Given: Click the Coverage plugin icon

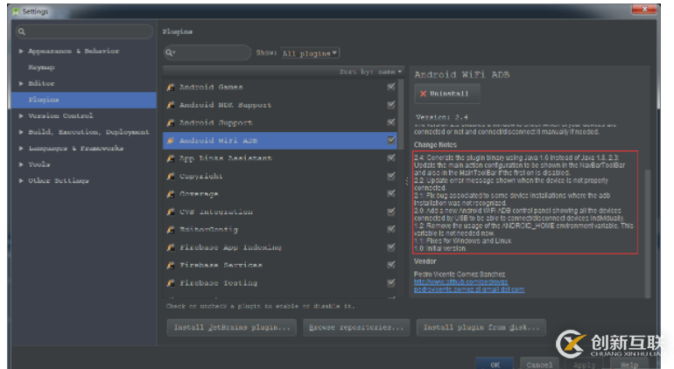Looking at the screenshot, I should coord(171,194).
